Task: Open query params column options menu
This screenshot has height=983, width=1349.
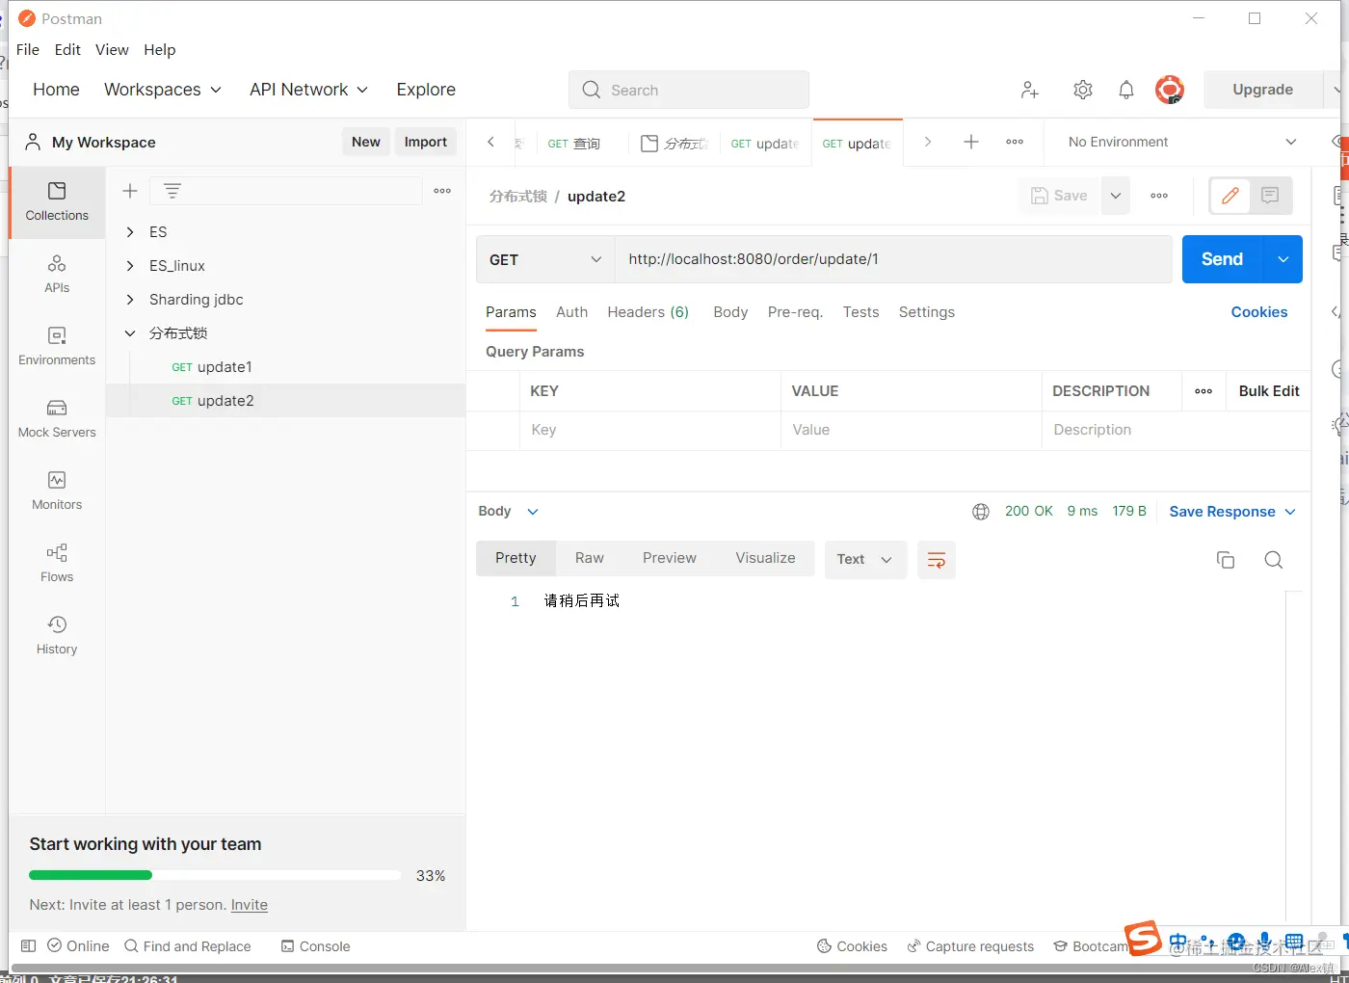Action: [x=1204, y=391]
